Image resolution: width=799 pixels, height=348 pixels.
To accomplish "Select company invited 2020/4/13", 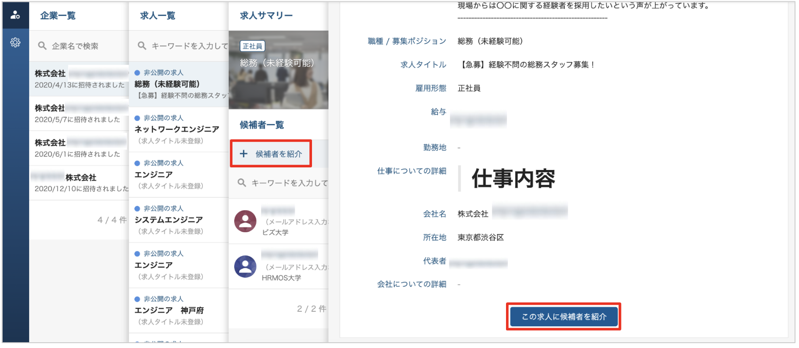I will point(79,79).
